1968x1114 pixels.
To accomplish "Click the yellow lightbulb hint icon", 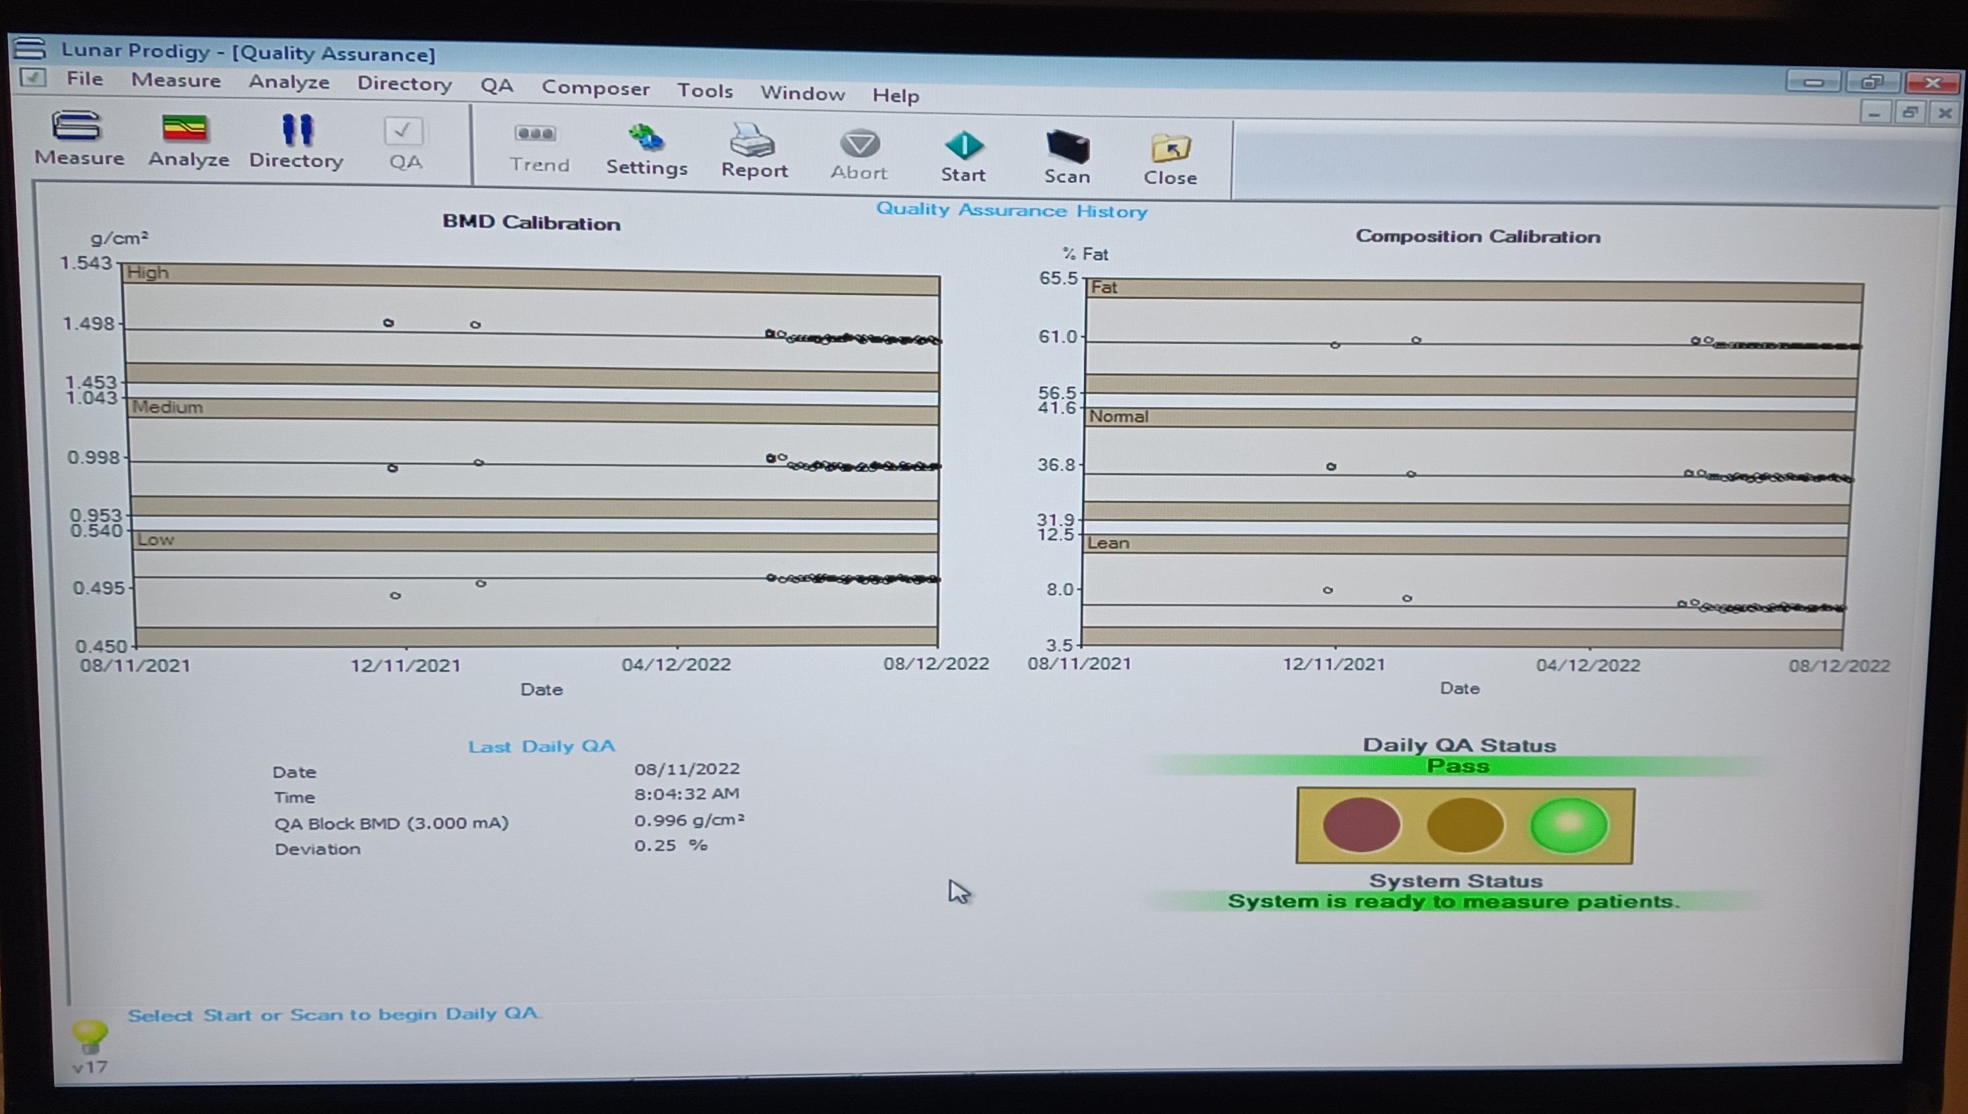I will pos(90,1037).
